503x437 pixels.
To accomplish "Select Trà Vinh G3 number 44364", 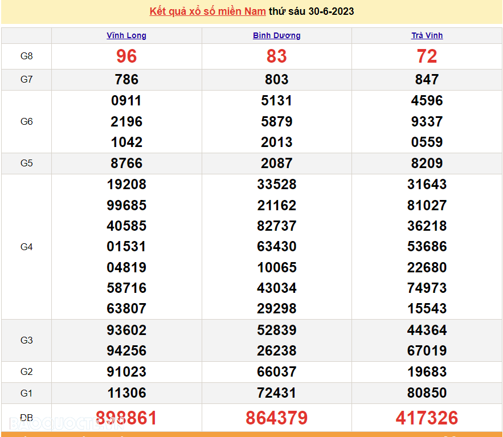I will coord(427,330).
